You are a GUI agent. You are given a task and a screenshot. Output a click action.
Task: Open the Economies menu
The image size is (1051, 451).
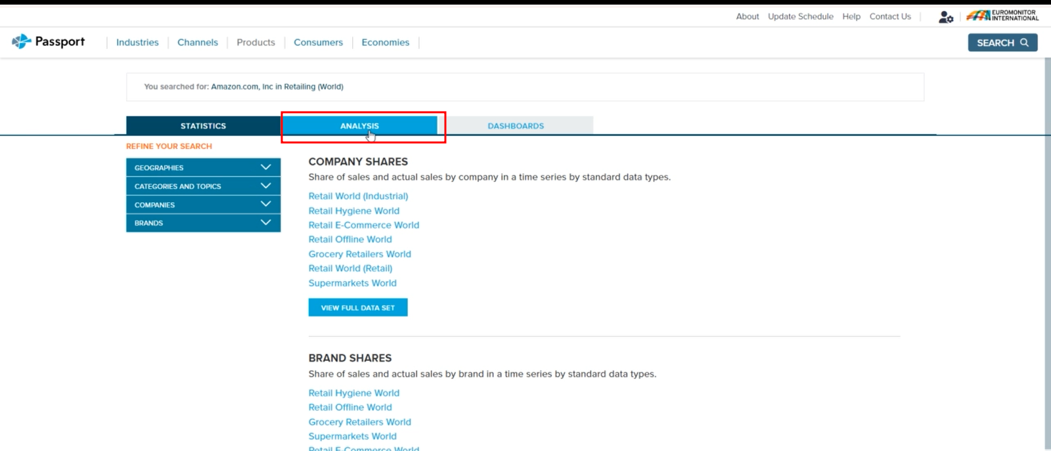pos(385,43)
